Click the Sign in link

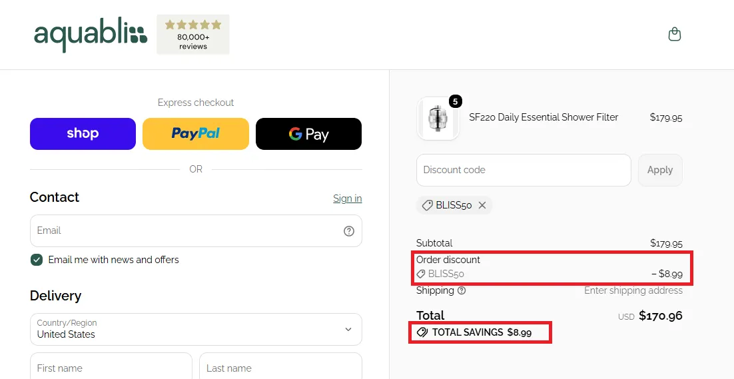(x=347, y=198)
